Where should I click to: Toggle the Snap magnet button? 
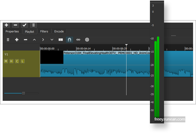(x=70, y=40)
